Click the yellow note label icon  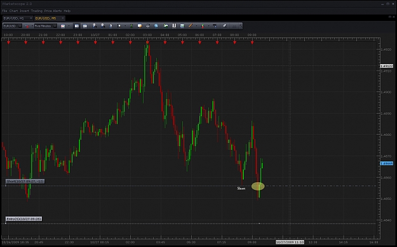(x=140, y=26)
